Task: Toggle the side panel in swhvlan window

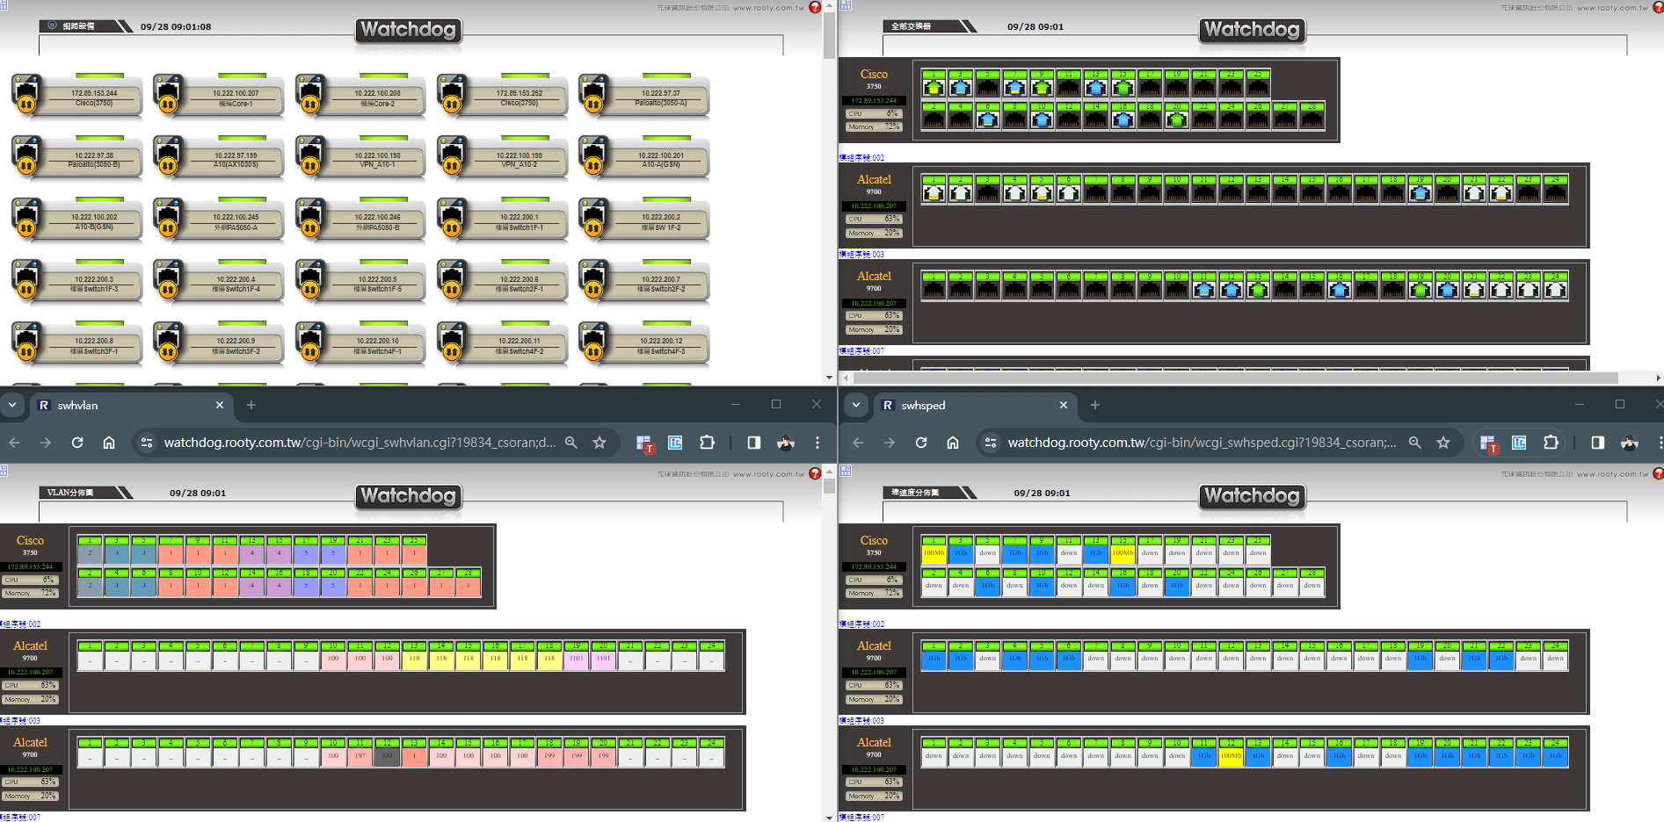Action: pyautogui.click(x=754, y=443)
